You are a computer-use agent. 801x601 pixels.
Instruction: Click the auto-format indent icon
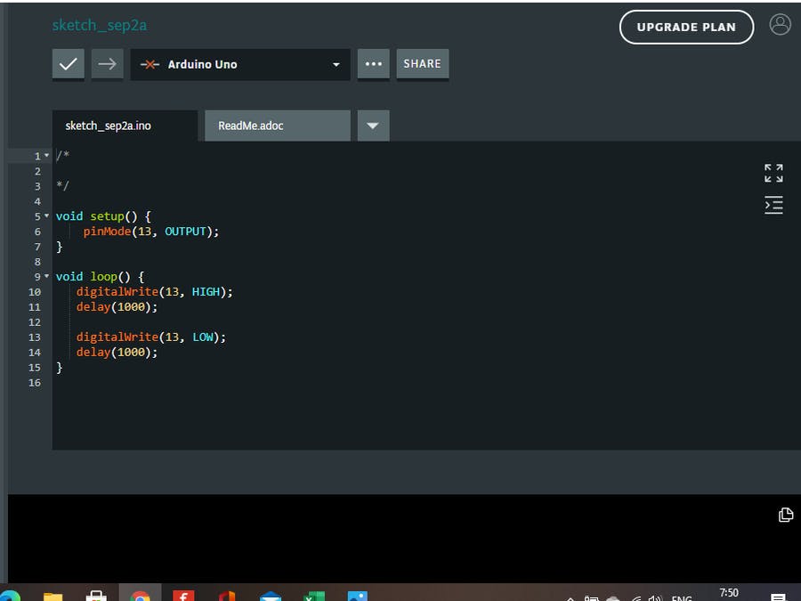[x=773, y=205]
